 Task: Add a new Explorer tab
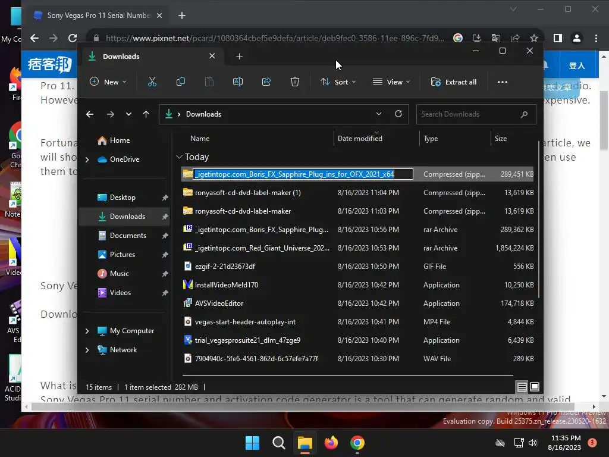(239, 57)
